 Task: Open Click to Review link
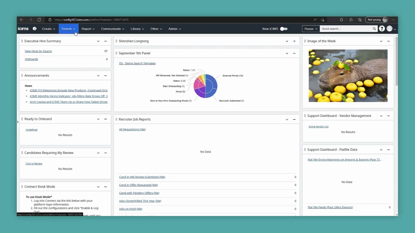pos(34,164)
